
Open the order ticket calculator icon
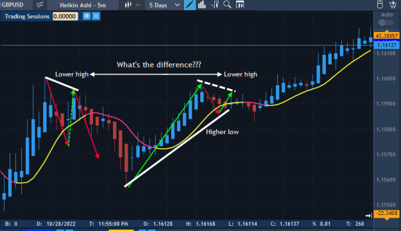click(x=380, y=4)
